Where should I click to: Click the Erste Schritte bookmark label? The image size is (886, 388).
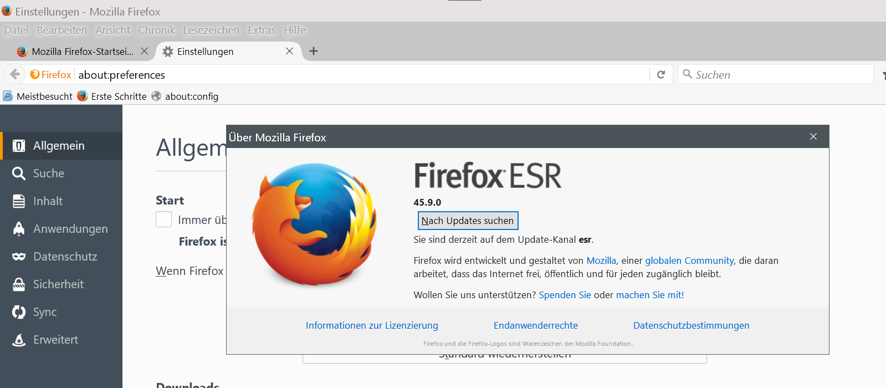119,96
